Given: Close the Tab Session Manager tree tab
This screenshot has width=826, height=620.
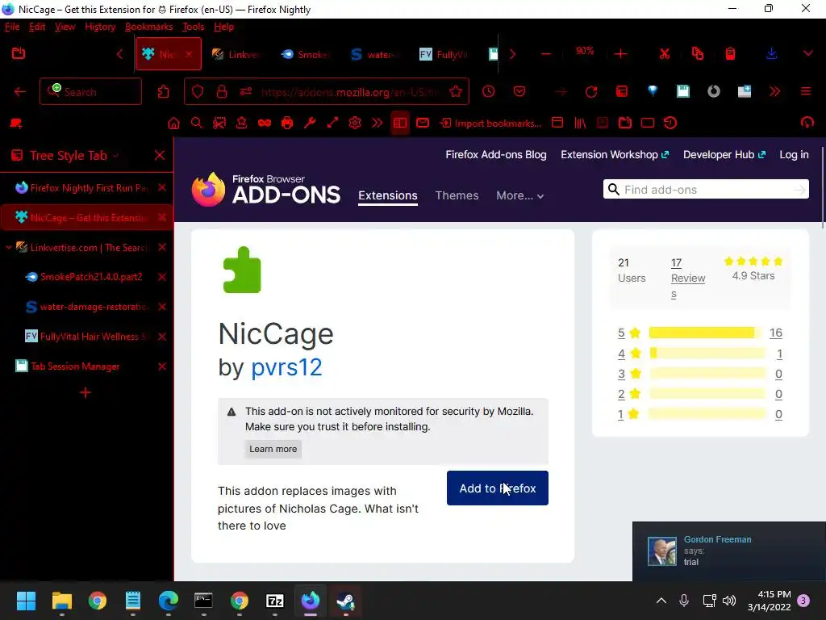Looking at the screenshot, I should point(161,367).
